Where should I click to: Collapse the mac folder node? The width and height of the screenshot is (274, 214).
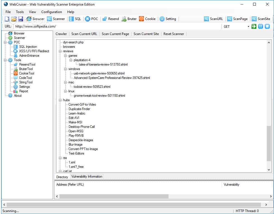[65, 82]
